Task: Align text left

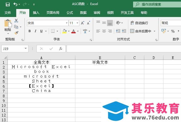Action: tap(98, 31)
